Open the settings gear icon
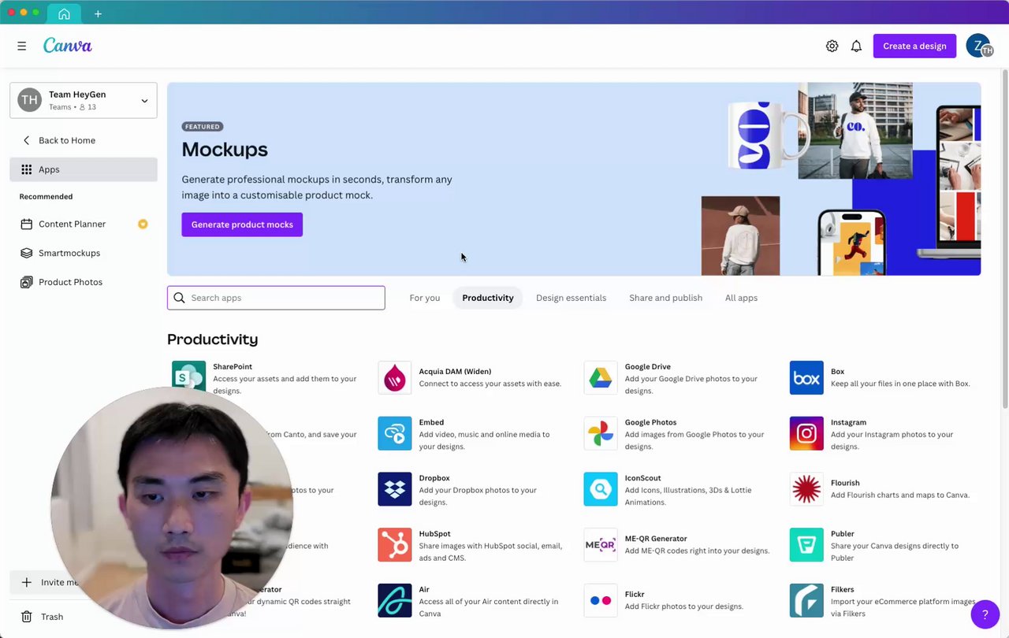This screenshot has width=1009, height=638. pyautogui.click(x=832, y=46)
